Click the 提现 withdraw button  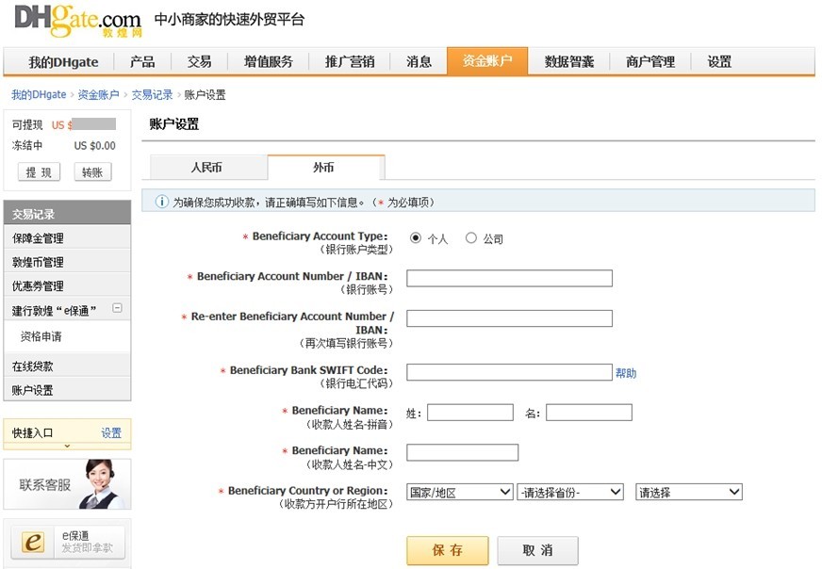(38, 171)
